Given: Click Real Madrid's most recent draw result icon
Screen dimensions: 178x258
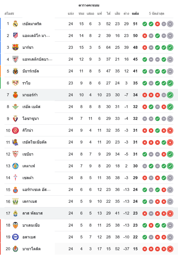Looking at the screenshot, I should pyautogui.click(x=170, y=24).
